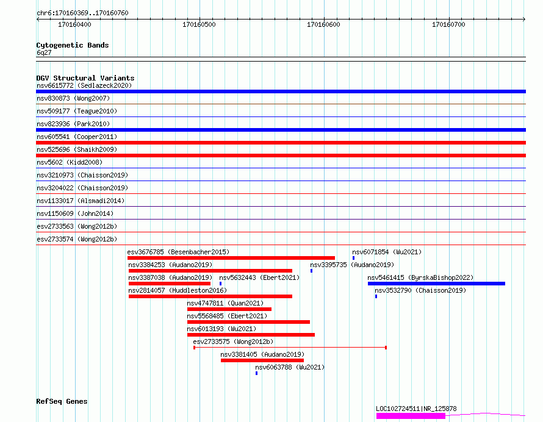This screenshot has height=422, width=543.
Task: Select the small blue nsv6071854 marker
Action: click(x=354, y=258)
